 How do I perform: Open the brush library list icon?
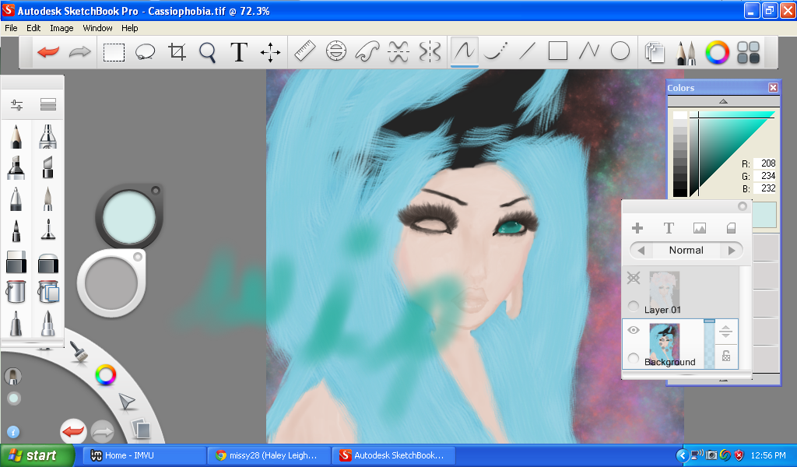click(48, 104)
